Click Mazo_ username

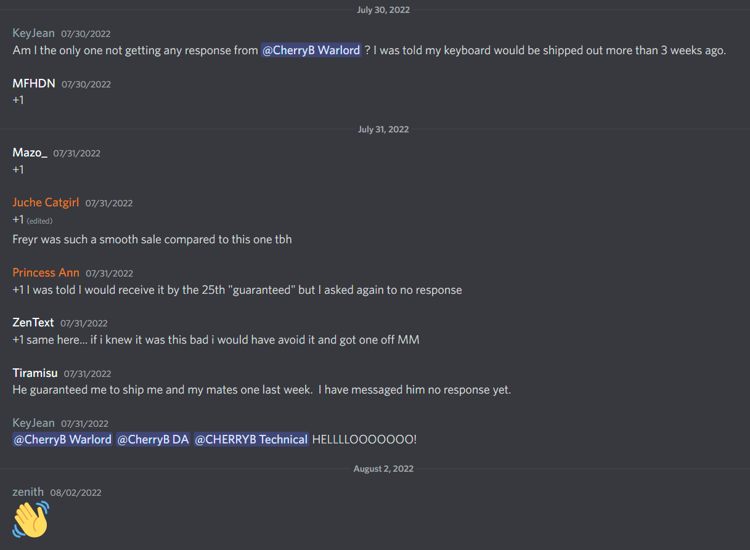(x=30, y=152)
